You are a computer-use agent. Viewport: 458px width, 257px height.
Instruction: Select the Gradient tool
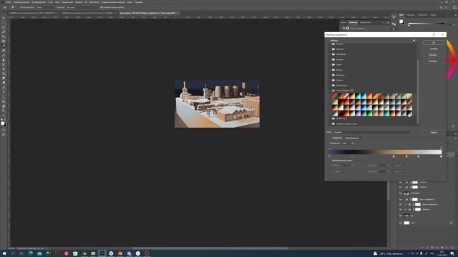pos(4,74)
